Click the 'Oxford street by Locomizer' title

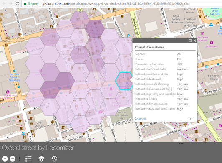[38, 148]
